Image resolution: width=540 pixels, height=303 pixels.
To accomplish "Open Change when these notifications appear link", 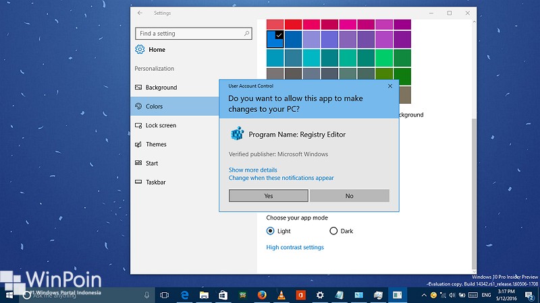I will (x=281, y=178).
